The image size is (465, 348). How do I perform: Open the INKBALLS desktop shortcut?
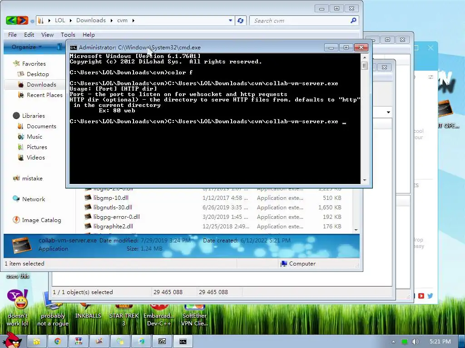[x=88, y=313]
